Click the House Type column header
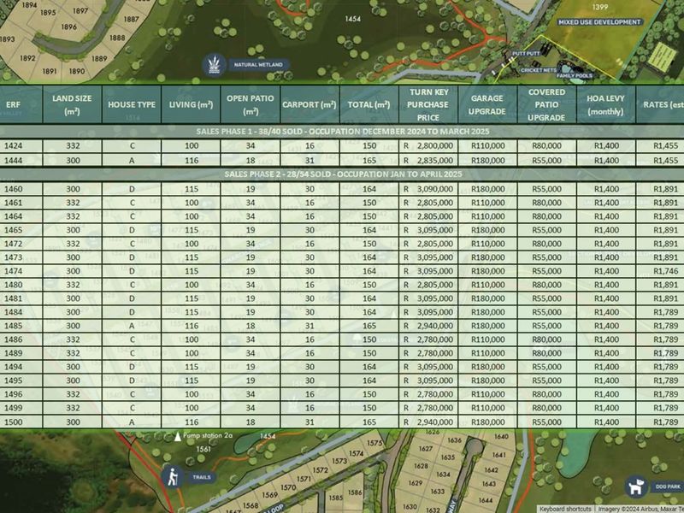 (132, 104)
